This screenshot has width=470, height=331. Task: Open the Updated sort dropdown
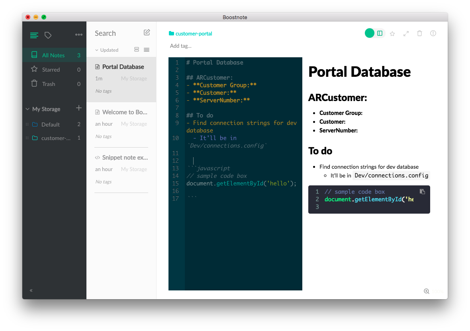[107, 50]
